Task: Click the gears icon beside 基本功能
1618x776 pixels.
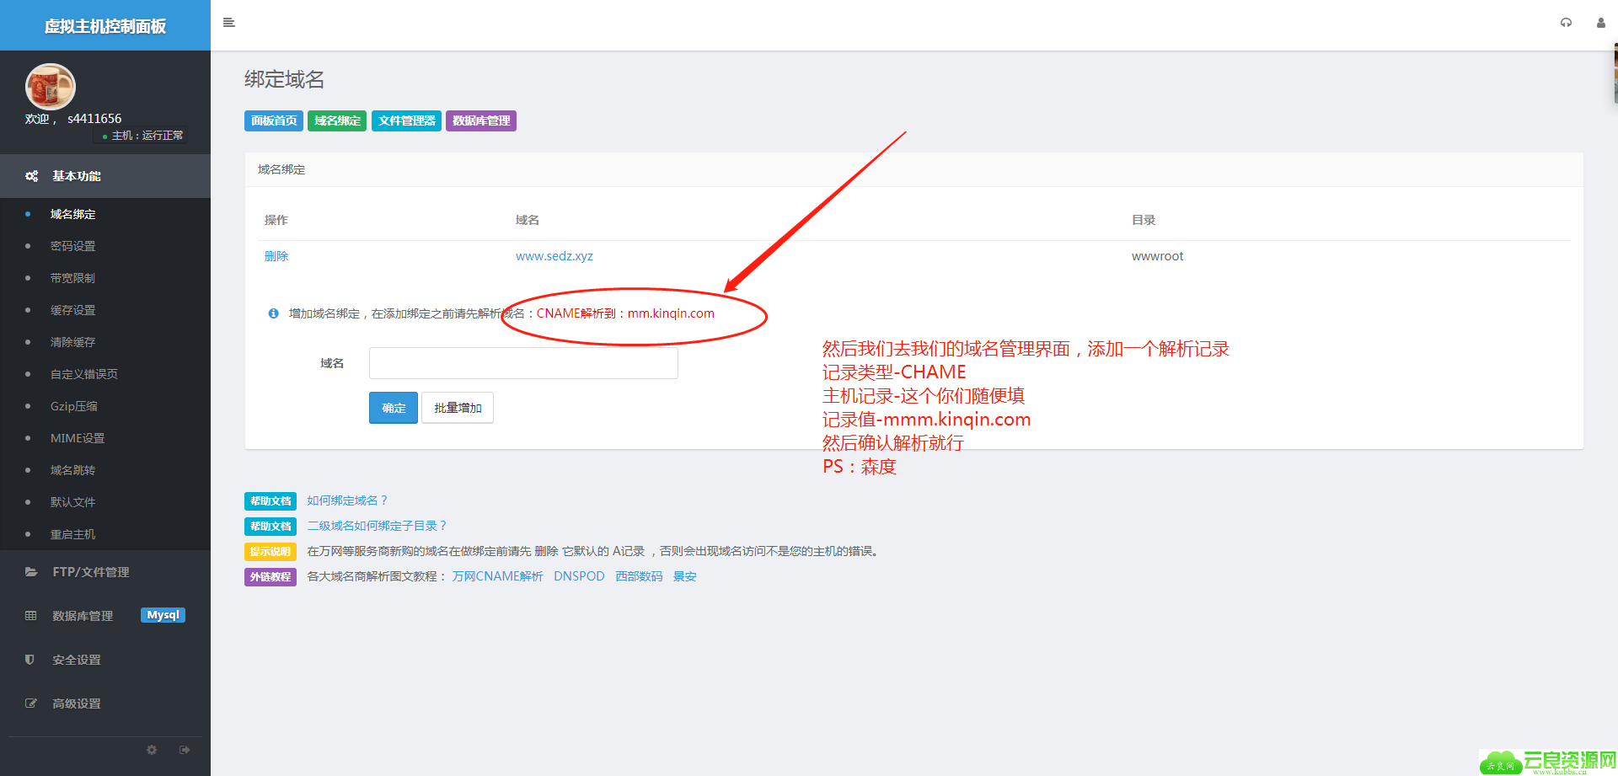Action: click(32, 176)
